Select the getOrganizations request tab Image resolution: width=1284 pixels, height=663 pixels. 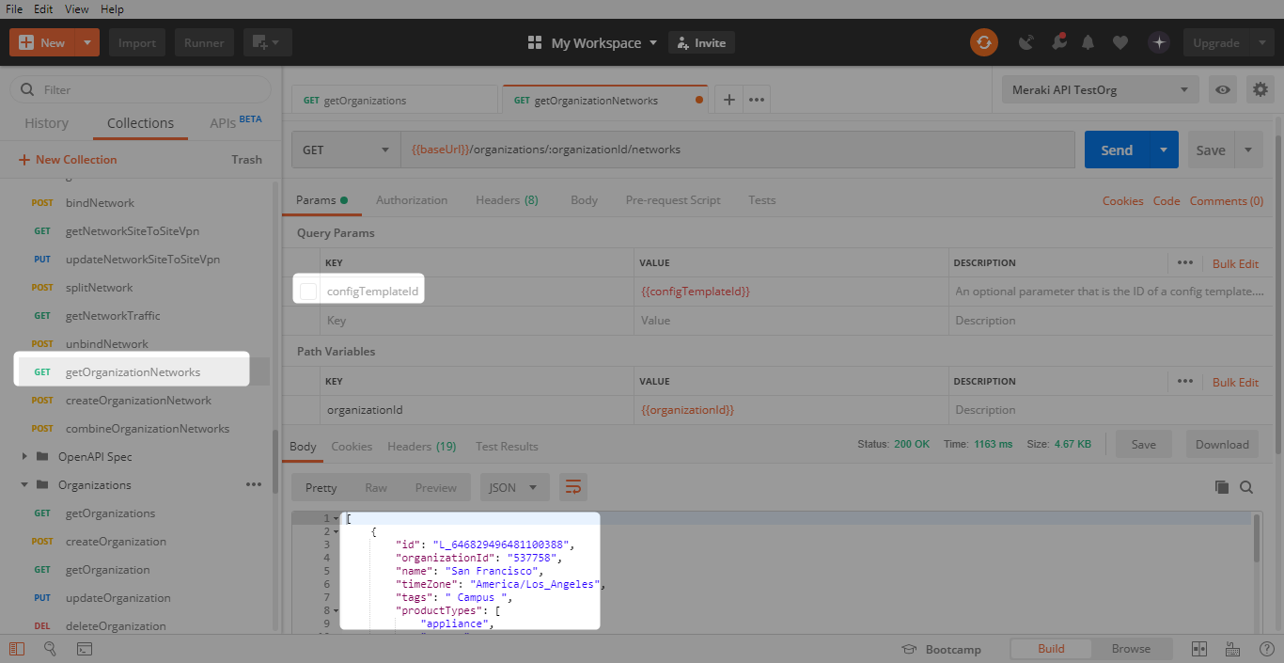394,100
